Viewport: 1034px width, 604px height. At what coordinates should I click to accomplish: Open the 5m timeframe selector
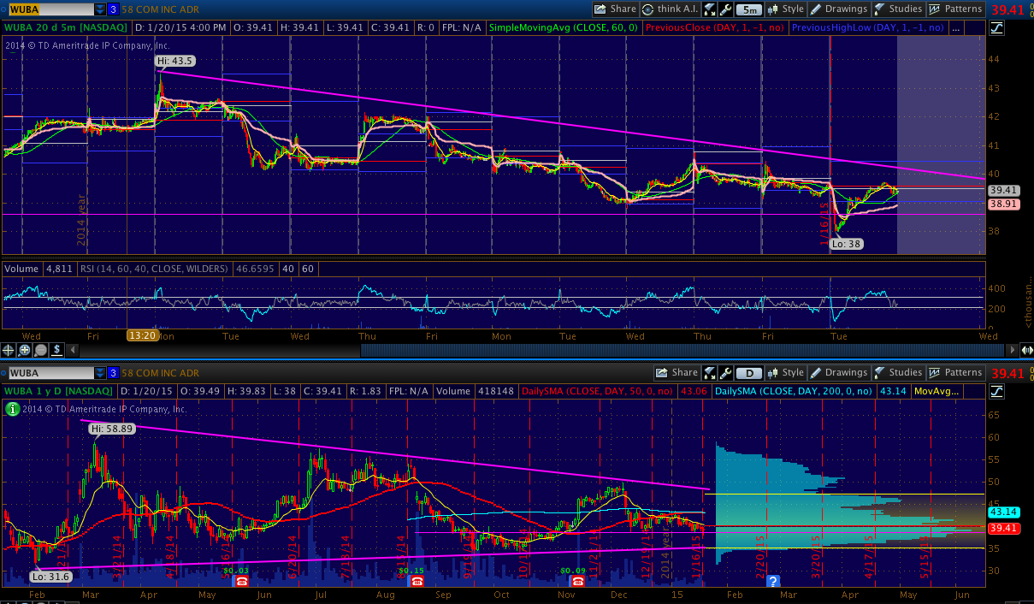[x=749, y=9]
